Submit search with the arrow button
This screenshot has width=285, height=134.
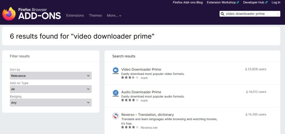point(277,14)
